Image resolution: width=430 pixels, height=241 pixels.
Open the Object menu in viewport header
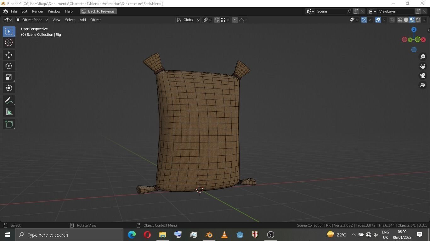tap(95, 20)
